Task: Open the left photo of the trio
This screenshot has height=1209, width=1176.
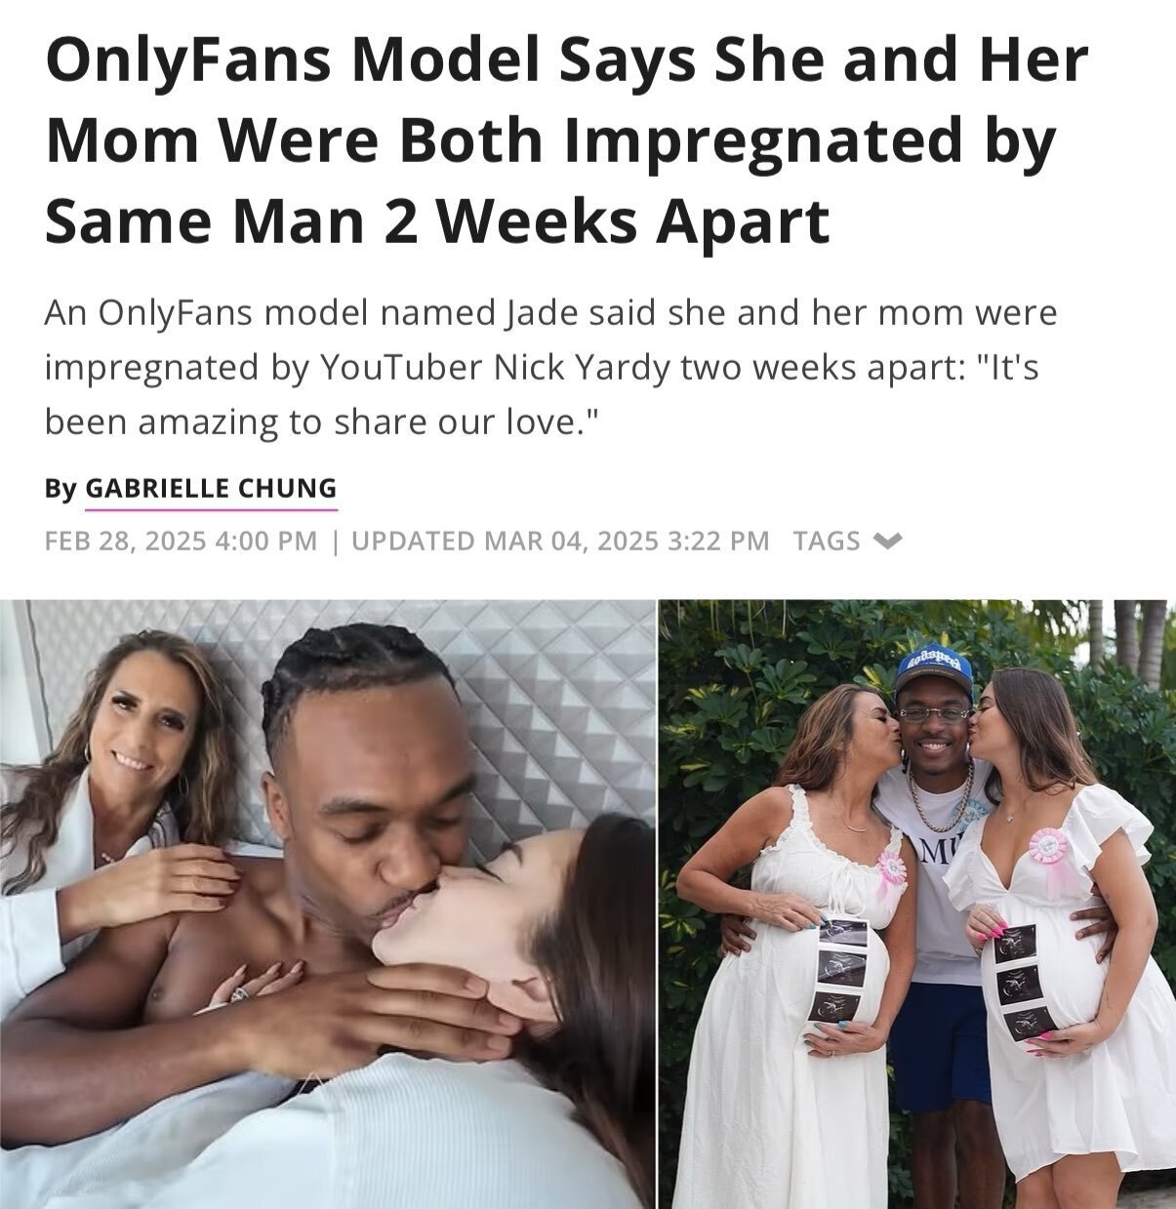Action: pos(328,904)
